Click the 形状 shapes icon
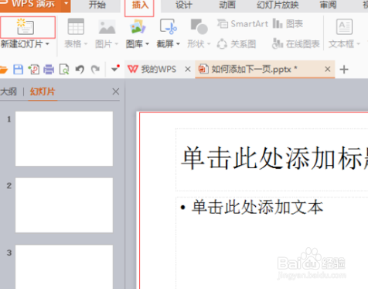Image resolution: width=368 pixels, height=289 pixels. (x=199, y=26)
